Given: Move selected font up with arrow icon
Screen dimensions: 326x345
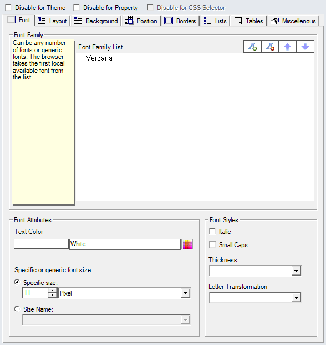Looking at the screenshot, I should pyautogui.click(x=288, y=47).
